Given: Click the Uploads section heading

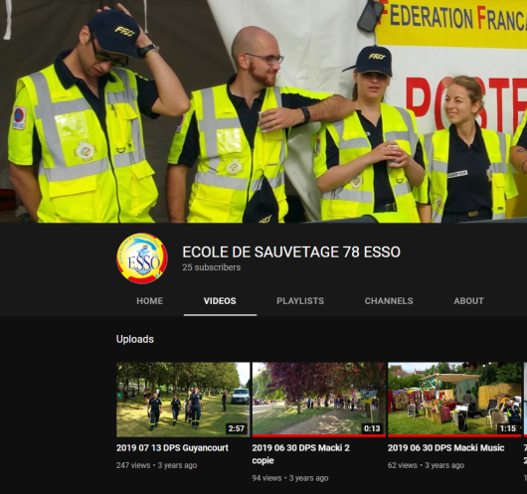Looking at the screenshot, I should (x=135, y=339).
